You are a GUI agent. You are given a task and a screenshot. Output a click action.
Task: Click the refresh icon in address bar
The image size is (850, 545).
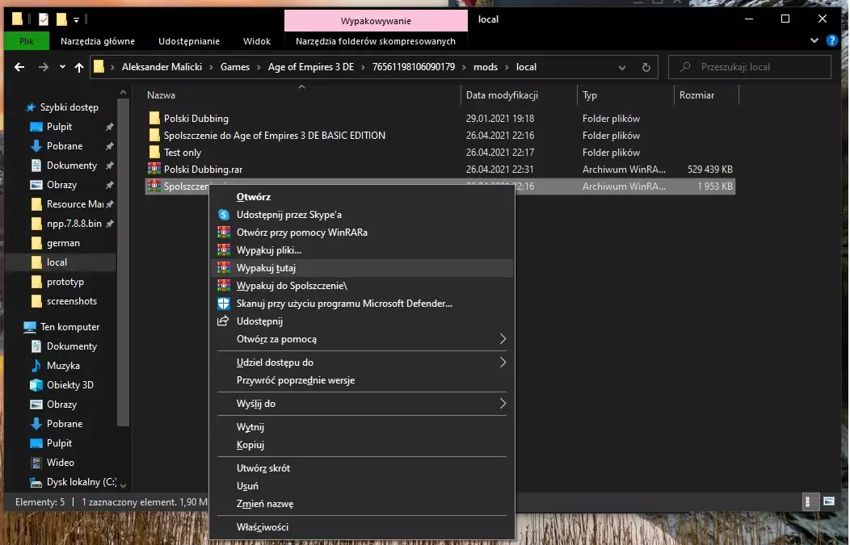646,68
